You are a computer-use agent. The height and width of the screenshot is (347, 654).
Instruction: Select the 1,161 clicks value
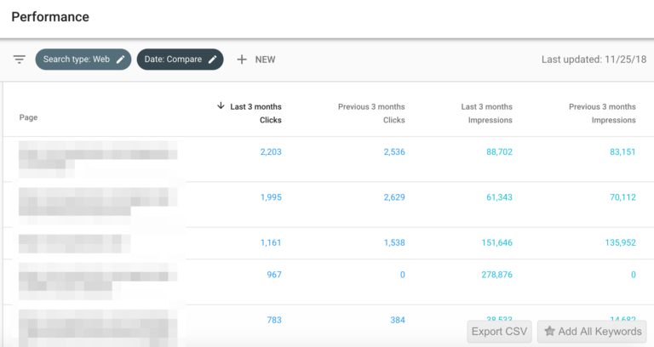271,243
